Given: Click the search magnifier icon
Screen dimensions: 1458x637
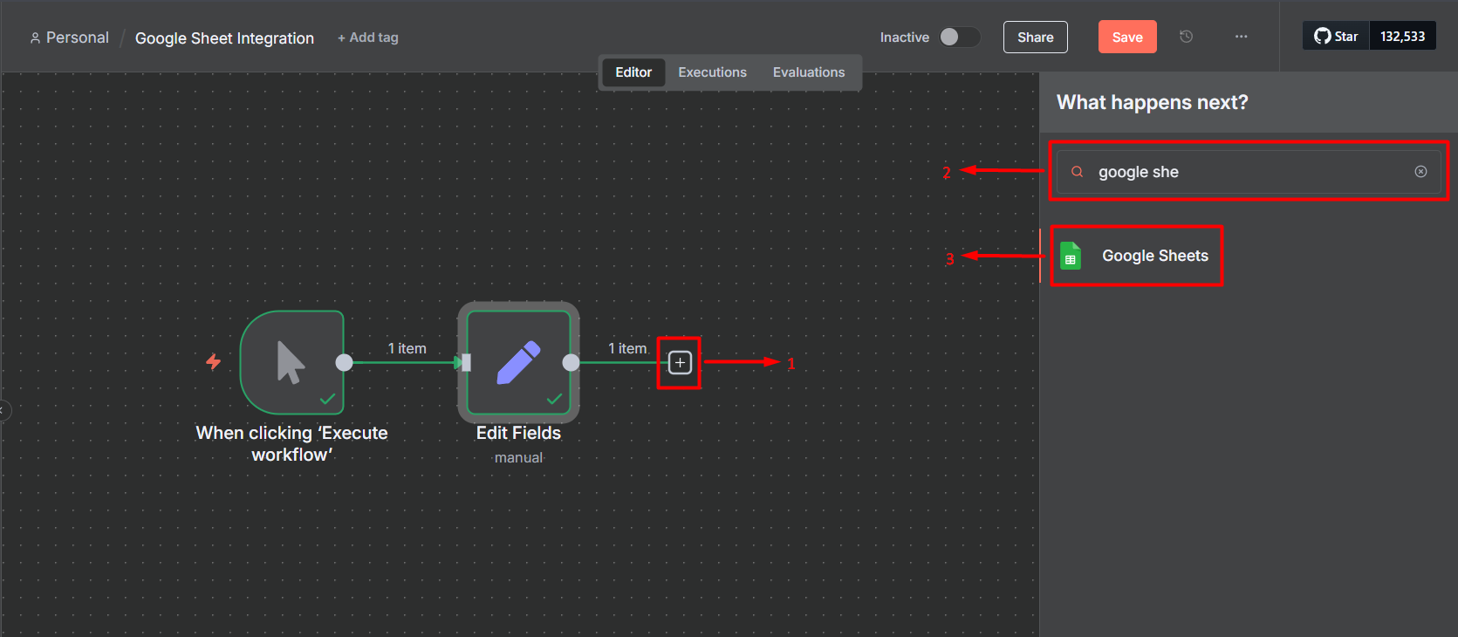Looking at the screenshot, I should pyautogui.click(x=1078, y=172).
